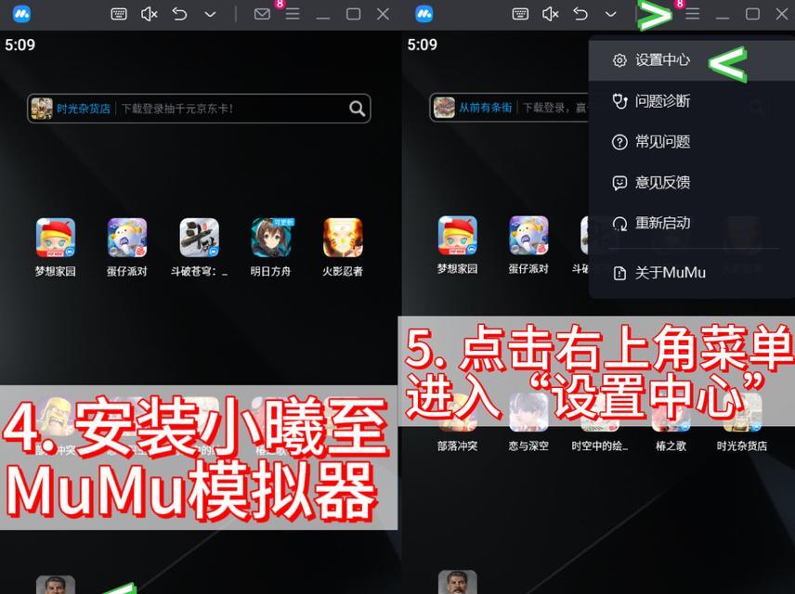
Task: Open hamburger menu in left window
Action: pos(293,14)
